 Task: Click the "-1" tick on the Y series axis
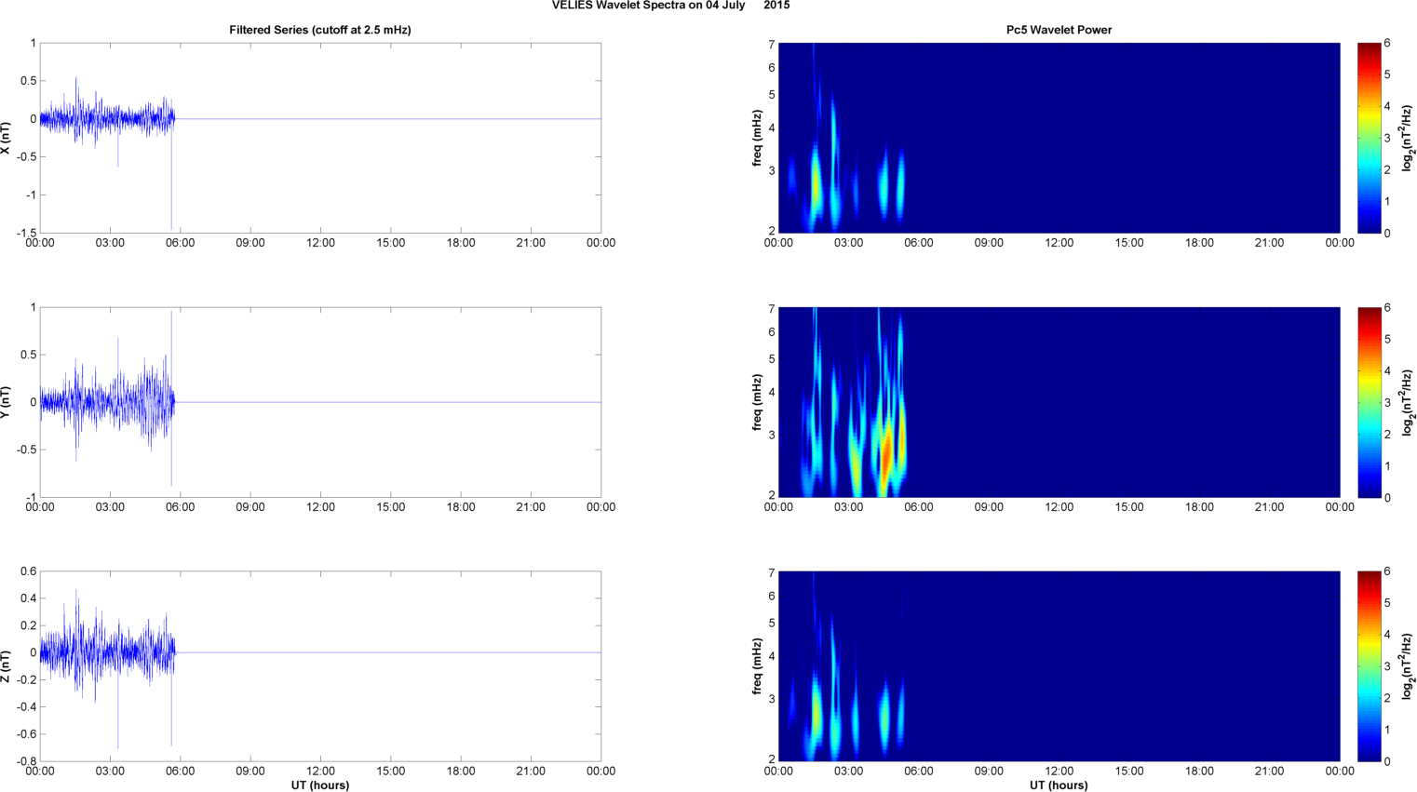coord(32,498)
